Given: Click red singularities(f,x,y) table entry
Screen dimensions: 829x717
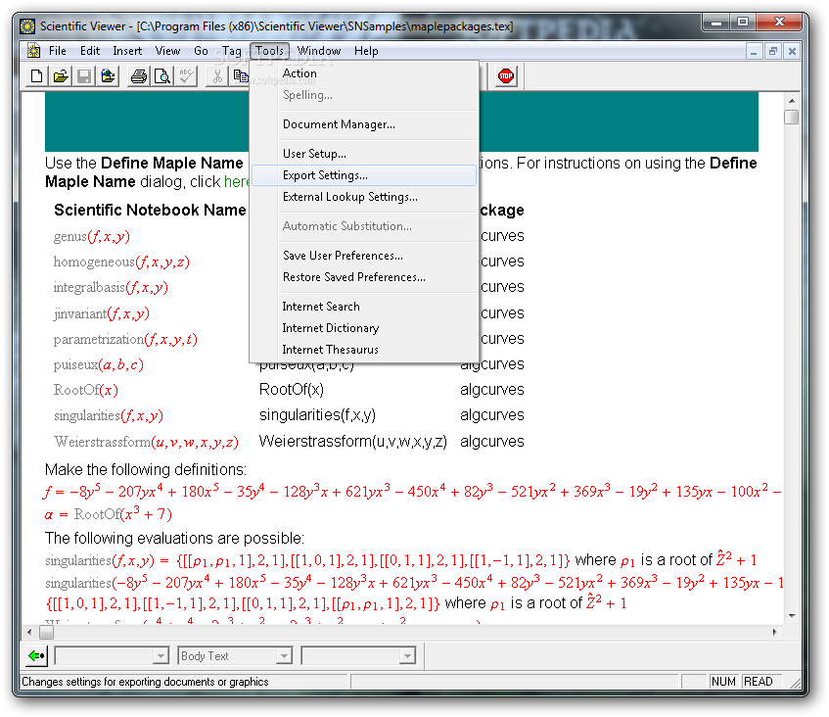Looking at the screenshot, I should click(109, 416).
